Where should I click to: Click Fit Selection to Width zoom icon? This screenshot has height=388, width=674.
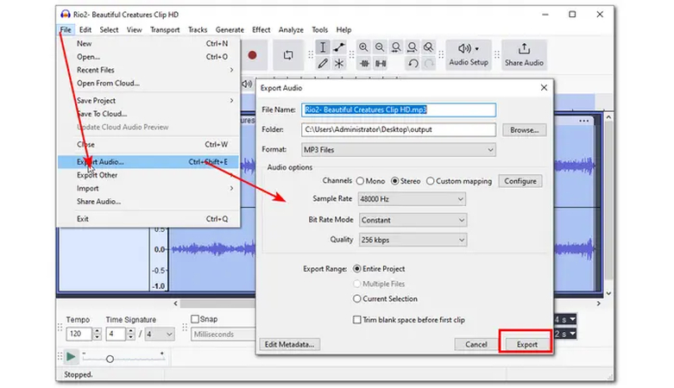point(396,47)
